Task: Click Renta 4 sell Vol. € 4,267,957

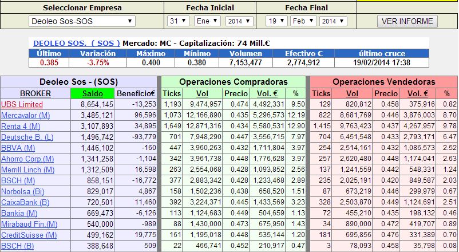Action: [x=419, y=126]
